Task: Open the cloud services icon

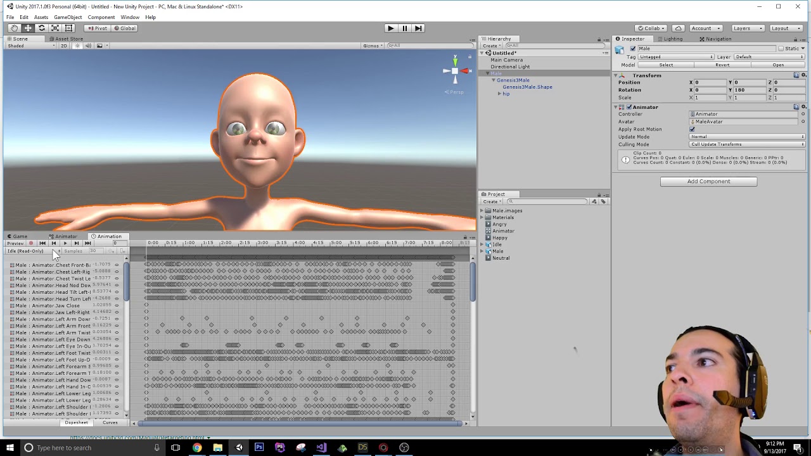Action: point(679,28)
